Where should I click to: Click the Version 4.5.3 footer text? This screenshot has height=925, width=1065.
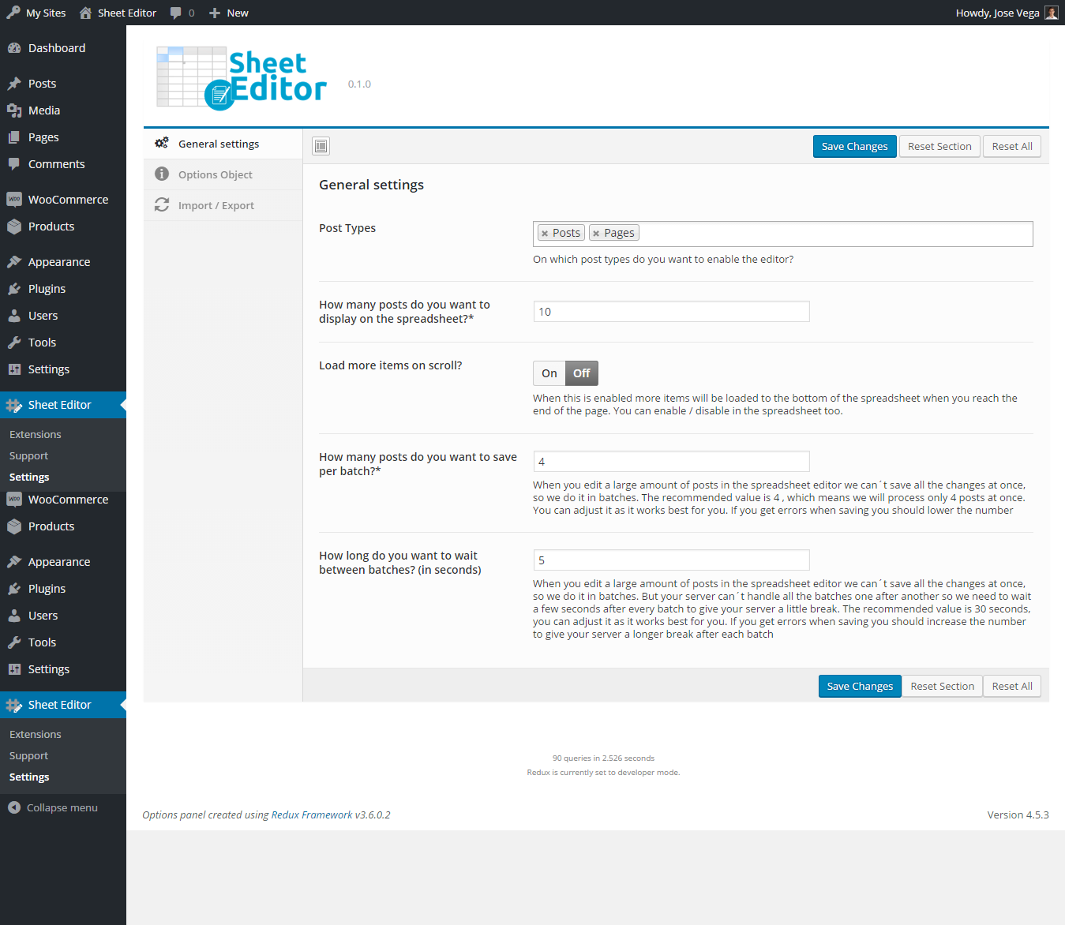point(1018,815)
